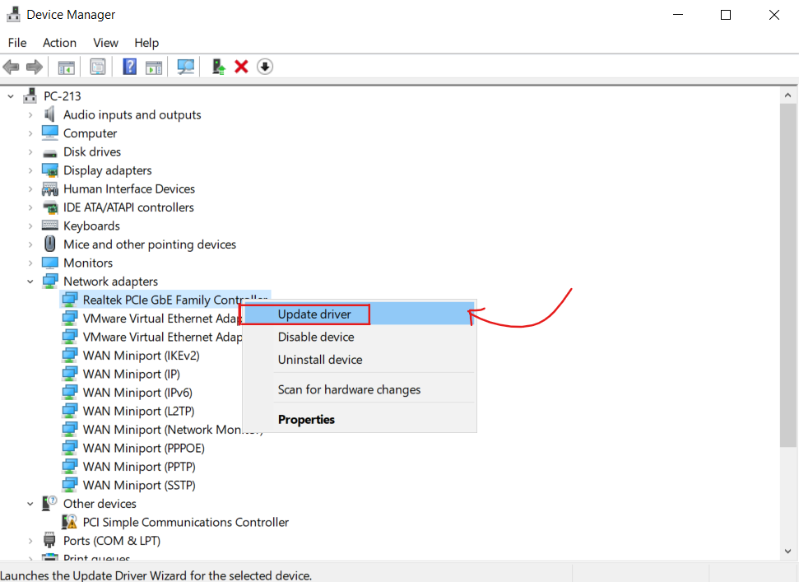Viewport: 799px width, 582px height.
Task: Collapse the Network adapters category
Action: pyautogui.click(x=30, y=282)
